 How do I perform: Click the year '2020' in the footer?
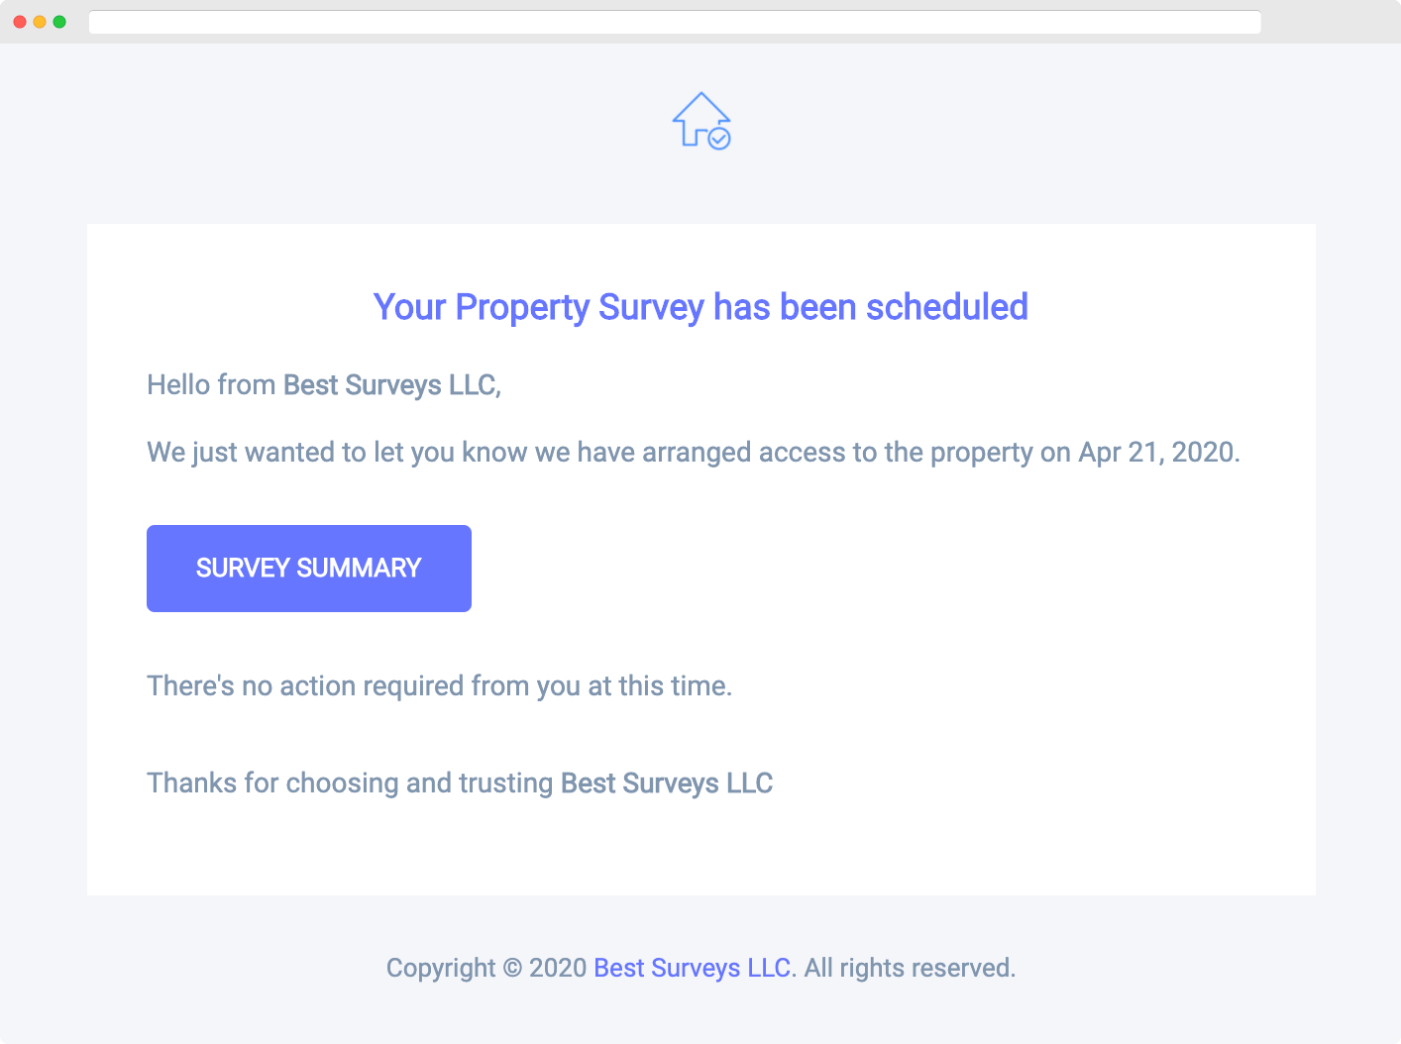(558, 968)
